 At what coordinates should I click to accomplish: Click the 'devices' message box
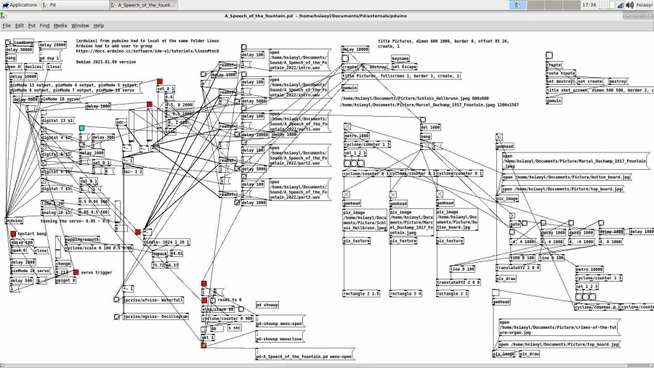click(x=33, y=67)
